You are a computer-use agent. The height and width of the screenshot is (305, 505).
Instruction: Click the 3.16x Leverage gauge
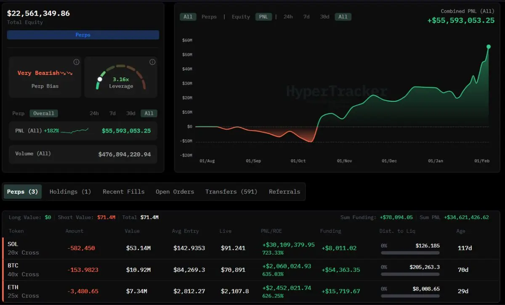point(121,77)
